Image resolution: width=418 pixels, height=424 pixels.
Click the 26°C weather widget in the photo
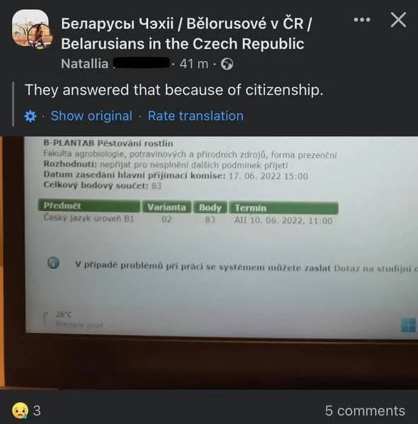72,319
